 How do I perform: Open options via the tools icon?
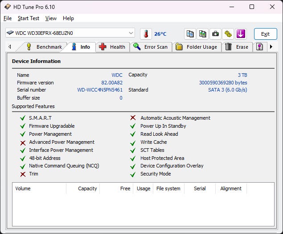[x=228, y=34]
